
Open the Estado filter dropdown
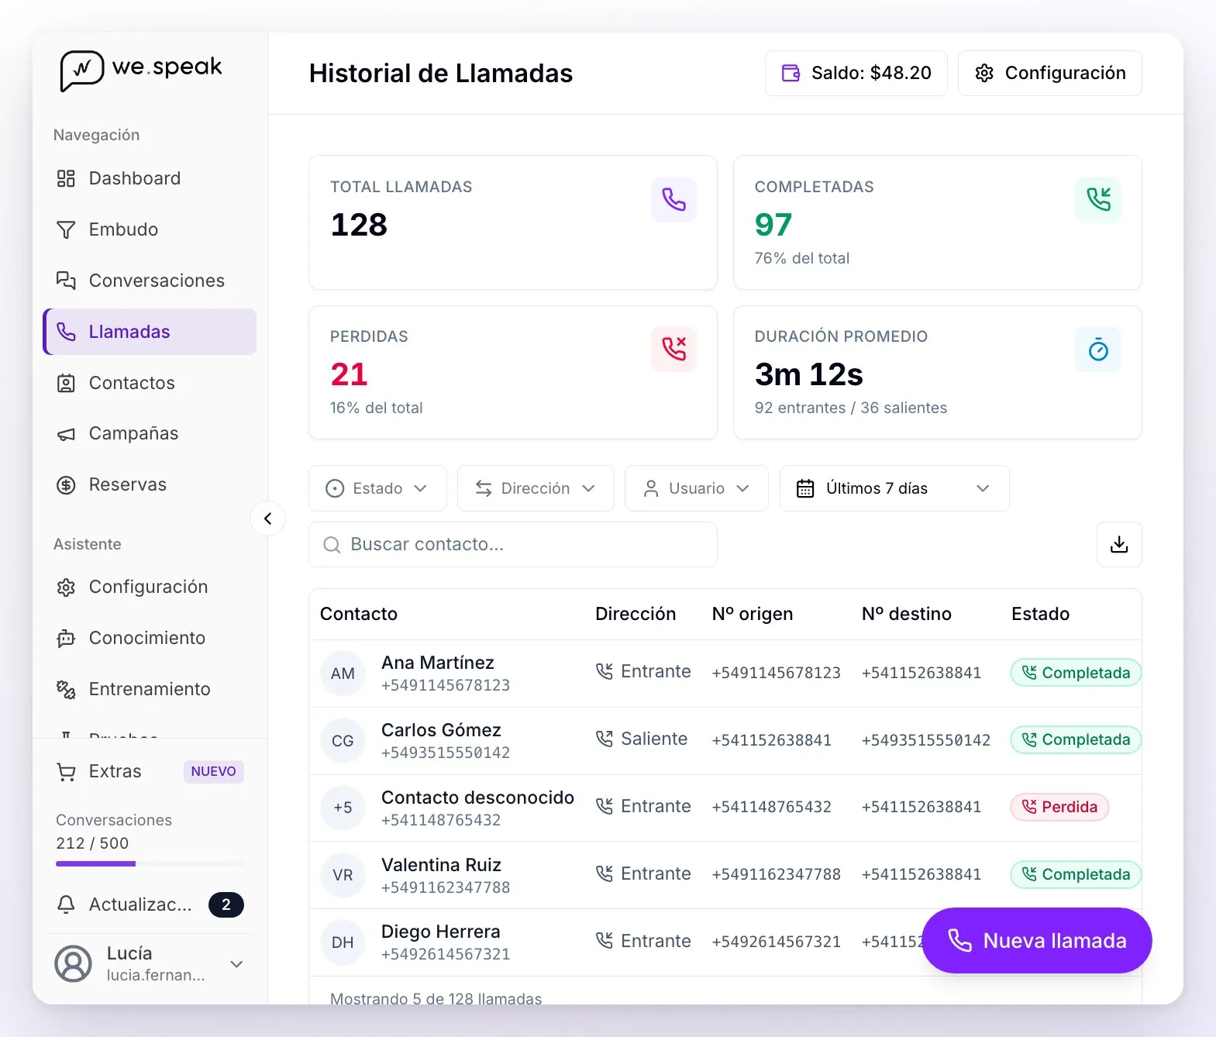tap(377, 488)
